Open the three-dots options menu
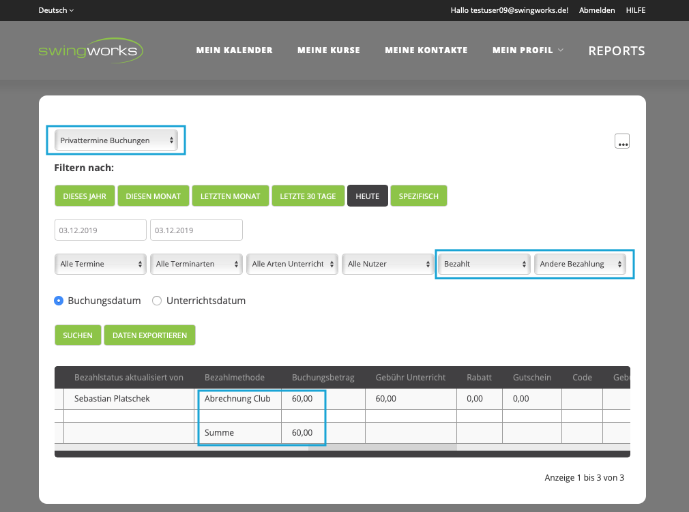Screen dimensions: 689x512 point(621,142)
